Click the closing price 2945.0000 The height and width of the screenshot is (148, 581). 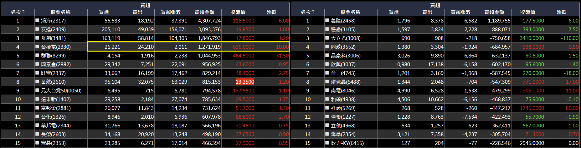pos(532,143)
